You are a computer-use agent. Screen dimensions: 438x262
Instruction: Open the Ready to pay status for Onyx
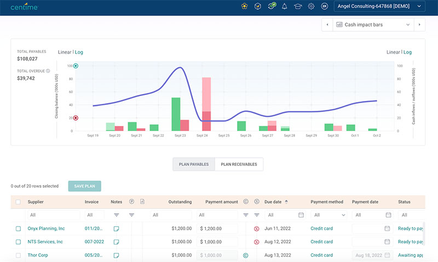pos(410,228)
